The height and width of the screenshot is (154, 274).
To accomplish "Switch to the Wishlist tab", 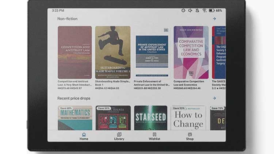I will (x=154, y=136).
